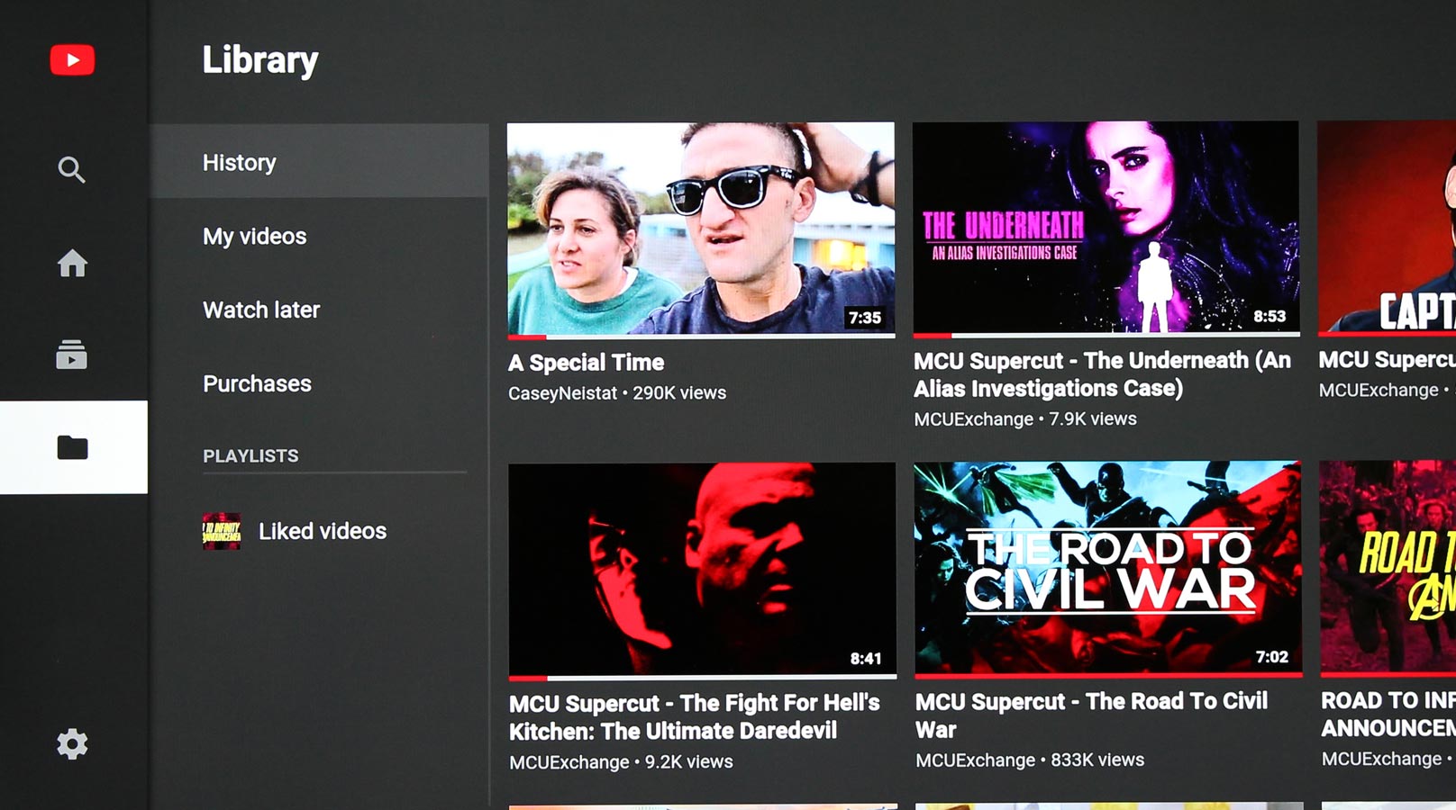Open the search magnifier icon

(x=72, y=169)
